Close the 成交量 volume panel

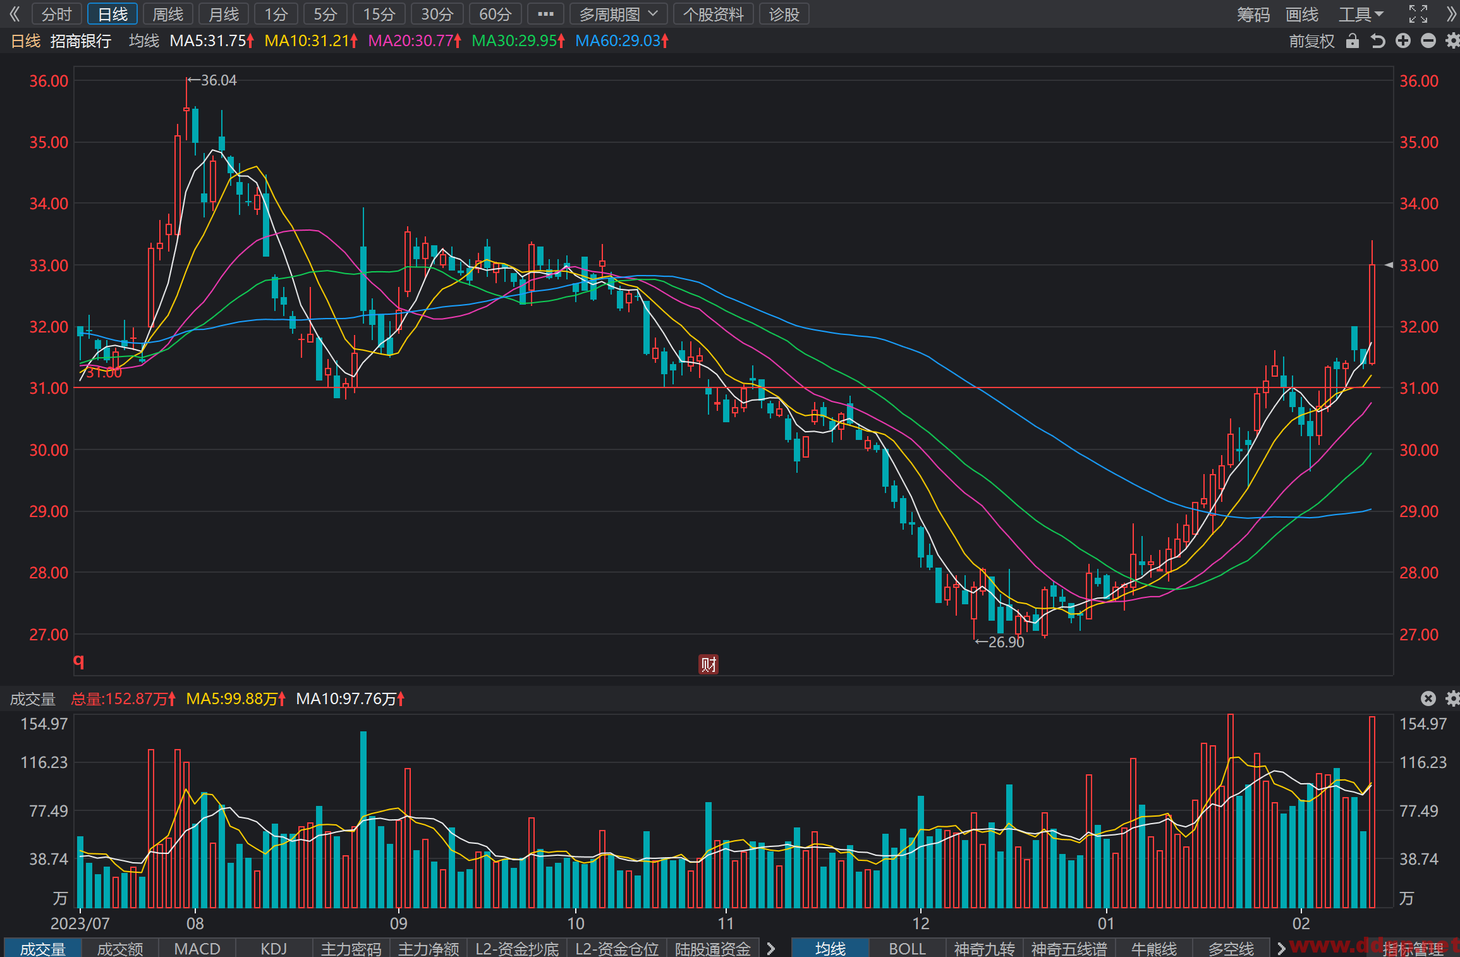click(1428, 698)
